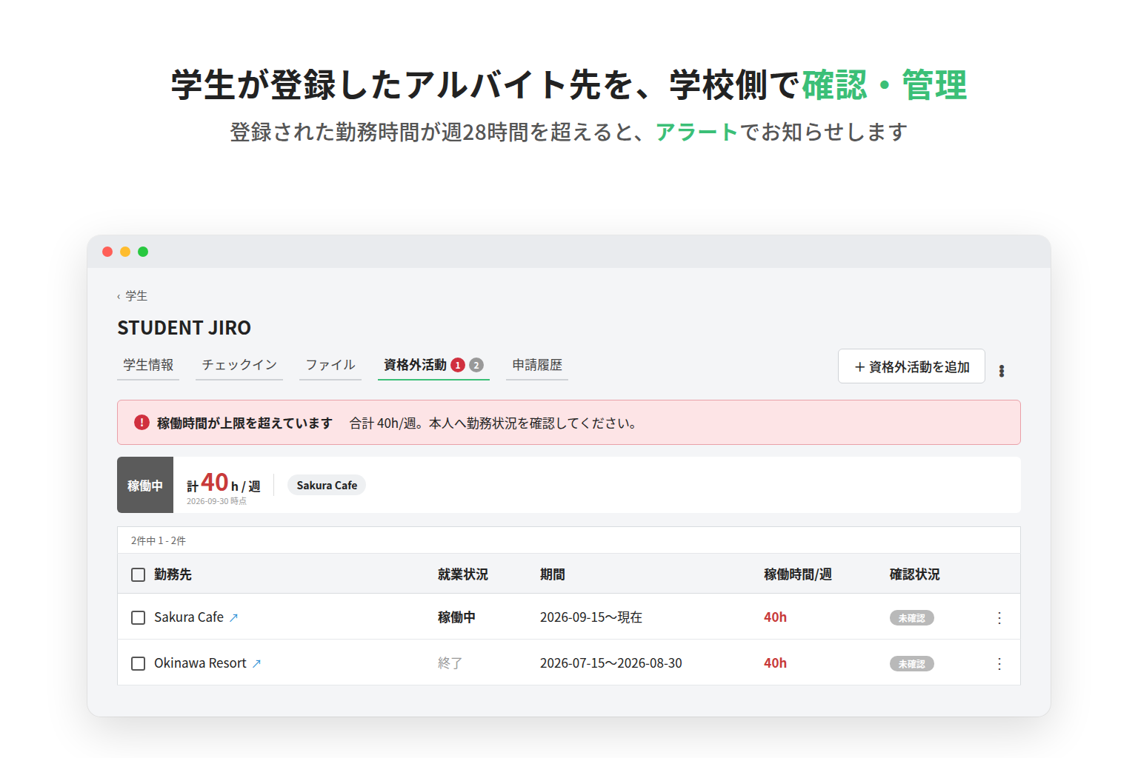
Task: Click the red window close dot
Action: 107,252
